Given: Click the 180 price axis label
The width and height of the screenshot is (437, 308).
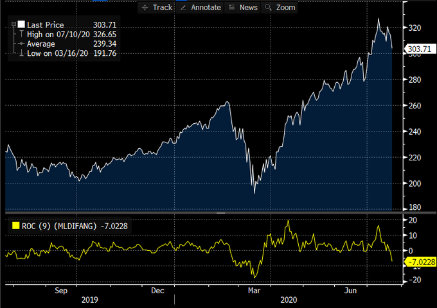Looking at the screenshot, I should pos(415,207).
